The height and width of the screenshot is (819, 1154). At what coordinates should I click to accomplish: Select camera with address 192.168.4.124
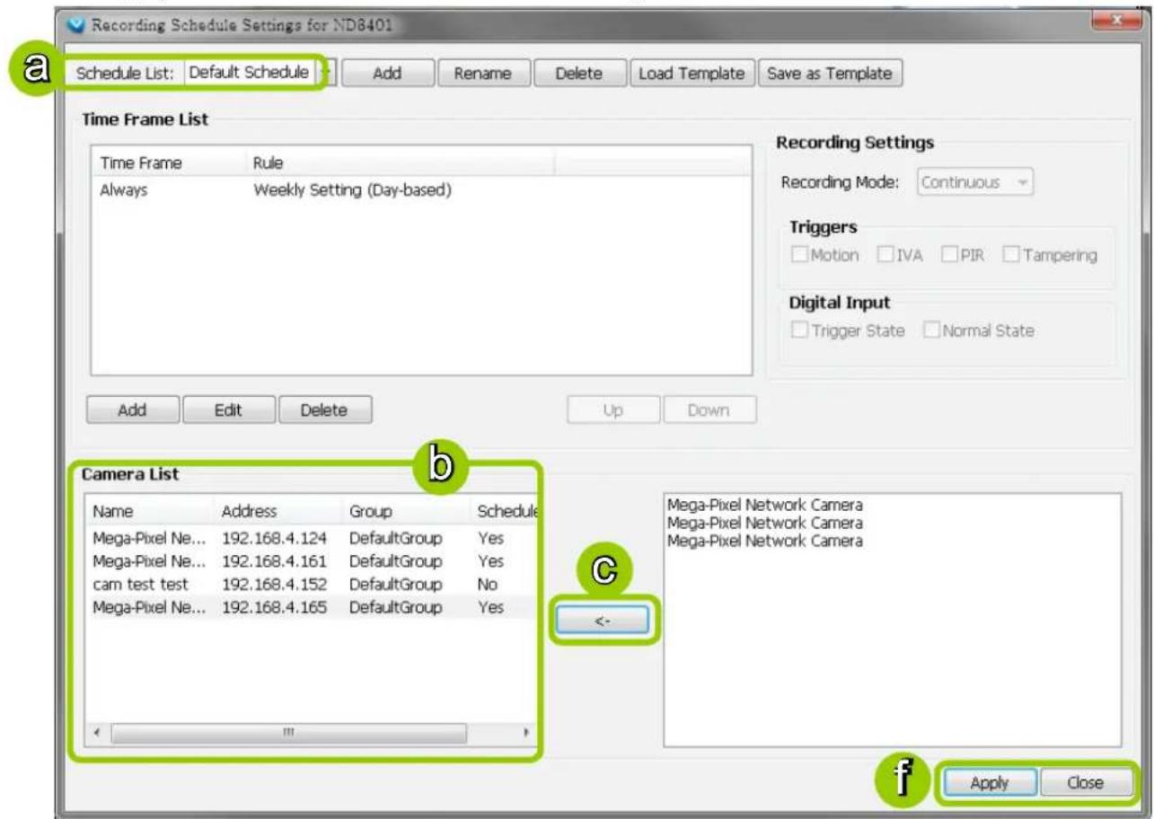coord(311,539)
